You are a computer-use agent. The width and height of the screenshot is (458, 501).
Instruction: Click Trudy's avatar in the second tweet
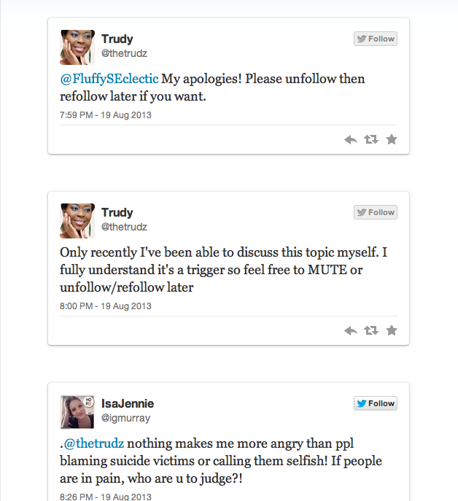[x=77, y=221]
